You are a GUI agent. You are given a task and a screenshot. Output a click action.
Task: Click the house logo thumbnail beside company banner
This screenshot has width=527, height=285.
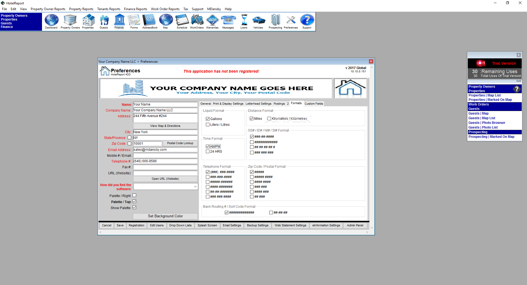[x=350, y=88]
